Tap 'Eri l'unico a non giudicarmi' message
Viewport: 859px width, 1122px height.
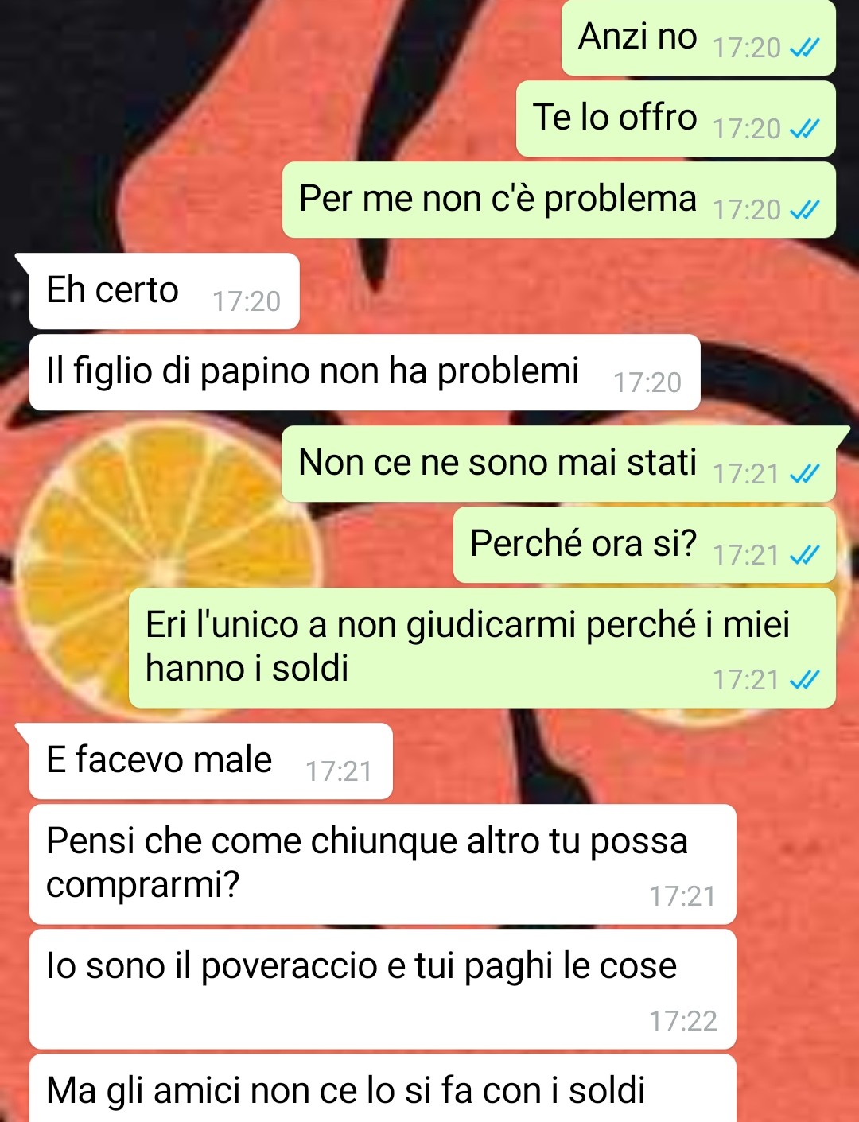pos(482,648)
